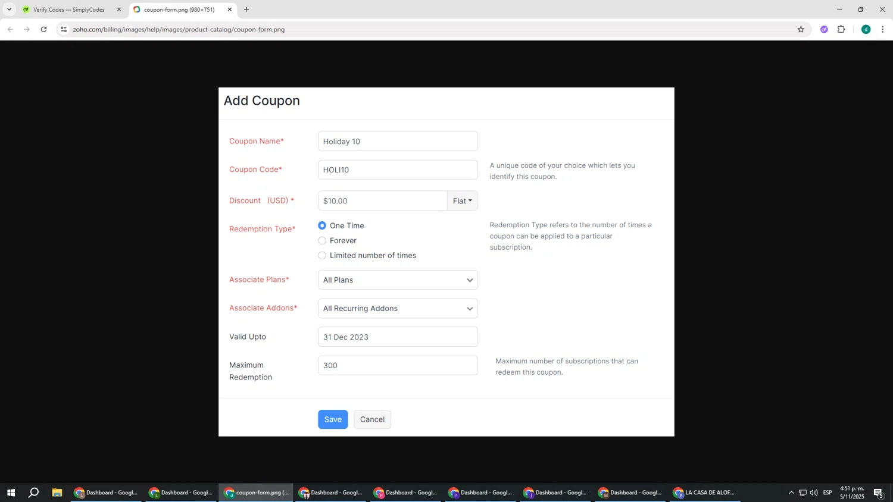Close the coupon-form.png tab
The height and width of the screenshot is (502, 893).
tap(230, 10)
